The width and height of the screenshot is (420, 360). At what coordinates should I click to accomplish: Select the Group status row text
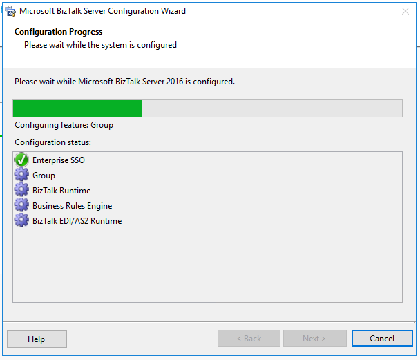[44, 176]
